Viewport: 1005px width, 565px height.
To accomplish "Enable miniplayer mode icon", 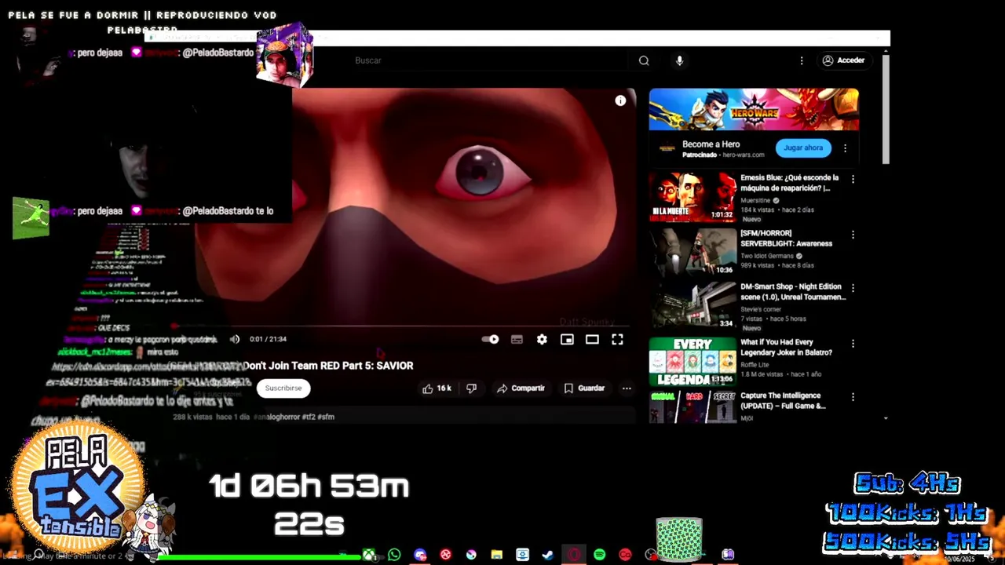I will click(567, 339).
